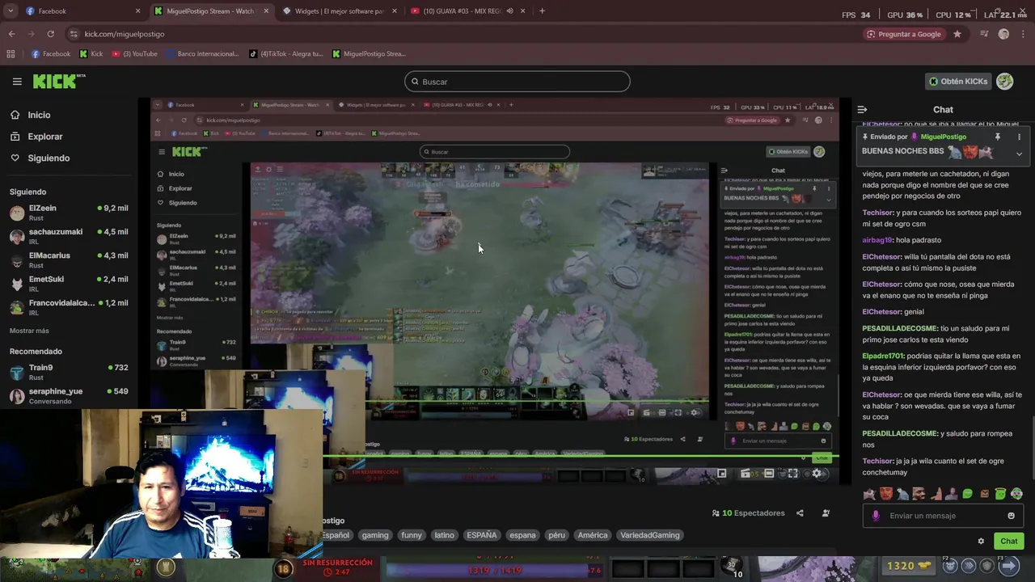Collapse the chat panel arrow icon
1035x582 pixels.
coord(862,109)
